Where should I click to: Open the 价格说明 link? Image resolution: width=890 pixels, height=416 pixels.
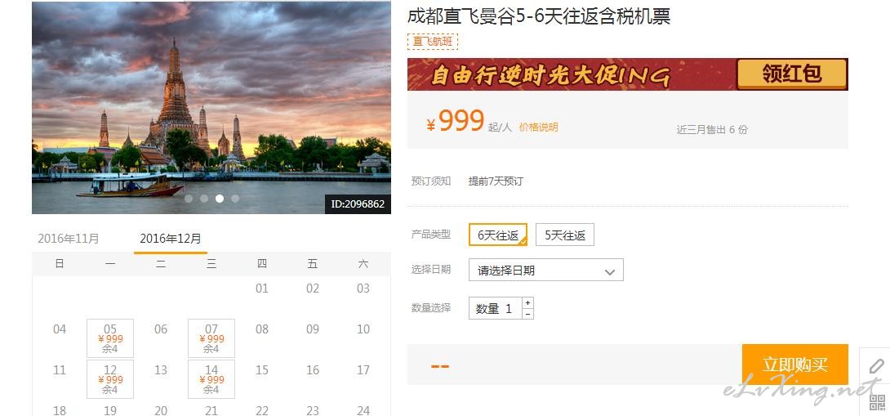coord(539,127)
